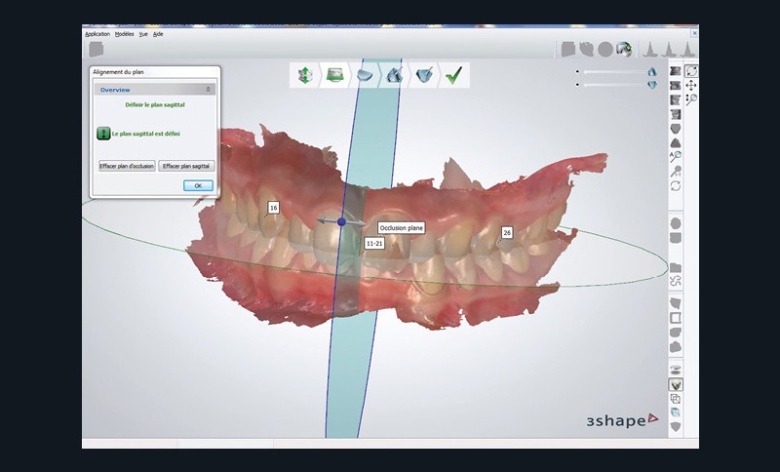
Task: Click the Effacer plan sagittal button
Action: [186, 166]
